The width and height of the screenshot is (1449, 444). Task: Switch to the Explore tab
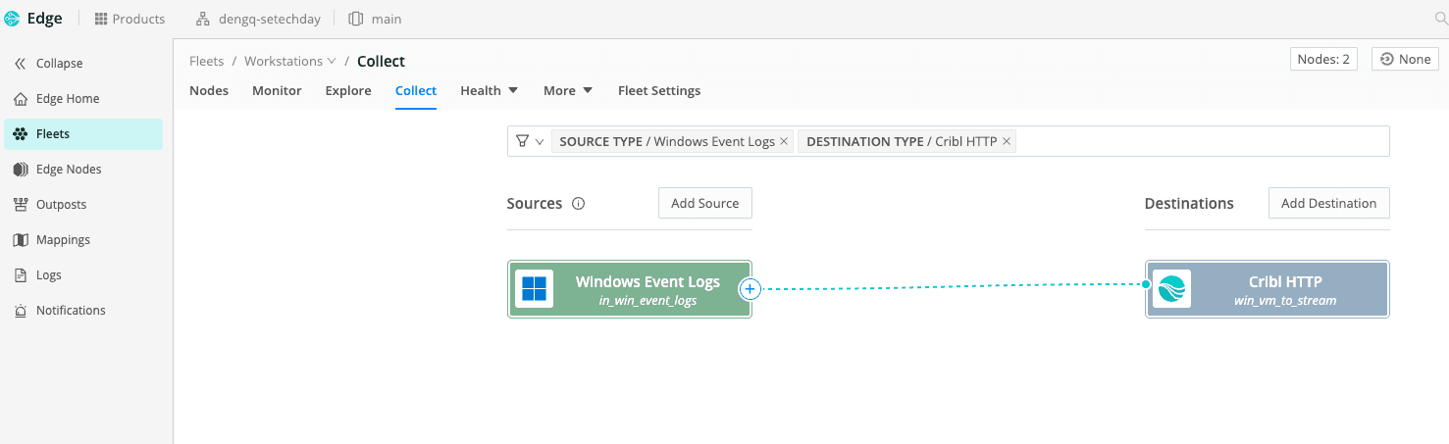coord(348,91)
